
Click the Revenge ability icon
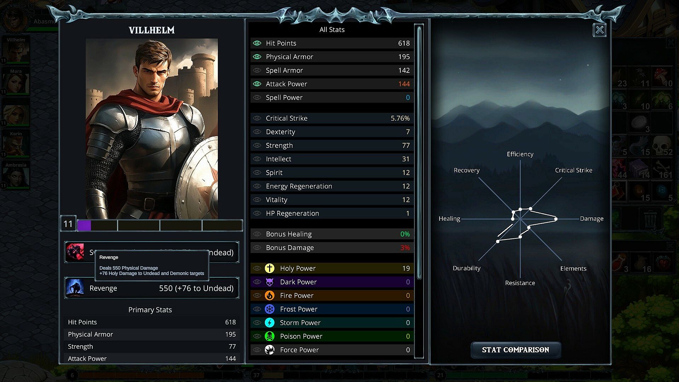coord(75,288)
